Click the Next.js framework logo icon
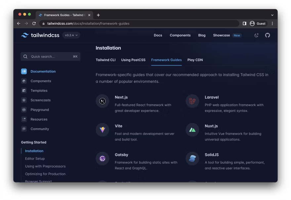This screenshot has width=291, height=200. coord(103,101)
